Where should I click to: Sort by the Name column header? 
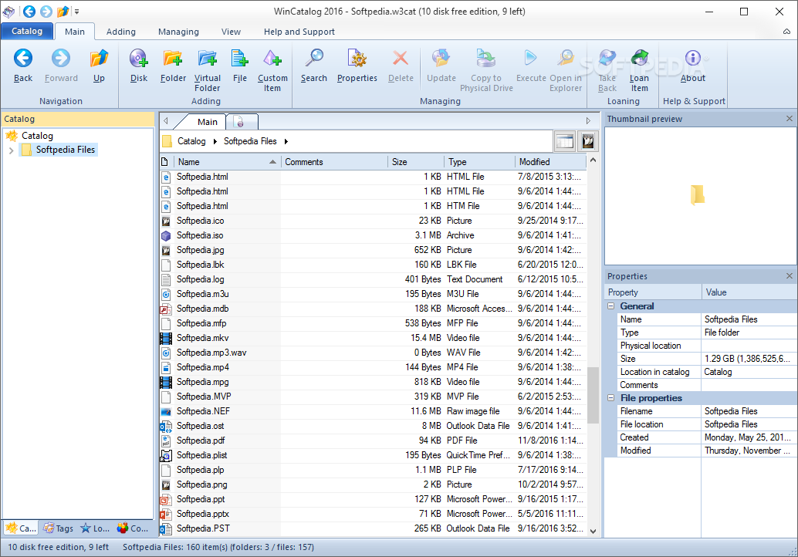point(227,162)
